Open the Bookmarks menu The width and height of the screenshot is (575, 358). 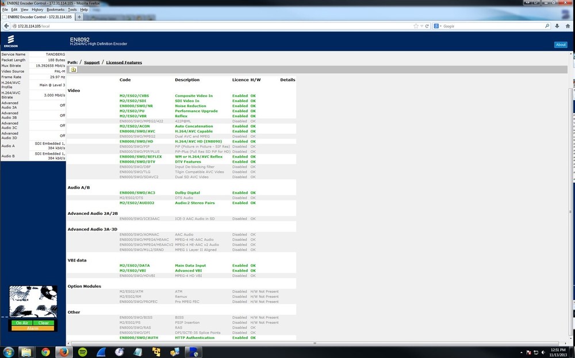pos(56,10)
